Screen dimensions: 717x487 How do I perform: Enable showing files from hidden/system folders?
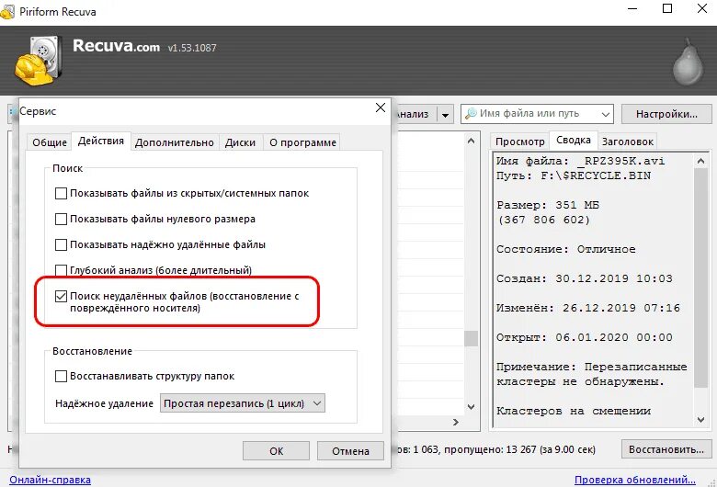[61, 193]
